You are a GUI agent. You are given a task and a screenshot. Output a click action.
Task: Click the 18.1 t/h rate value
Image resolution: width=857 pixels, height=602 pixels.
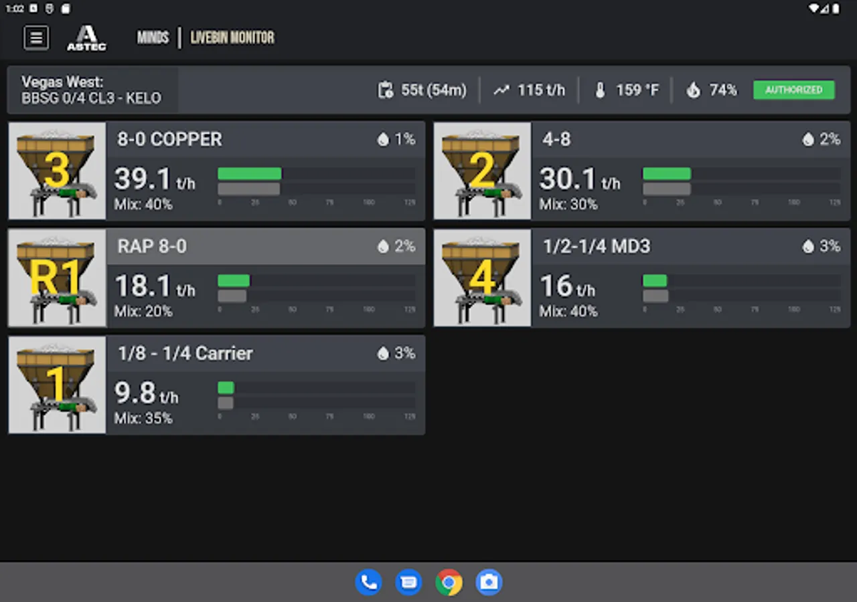tap(155, 286)
